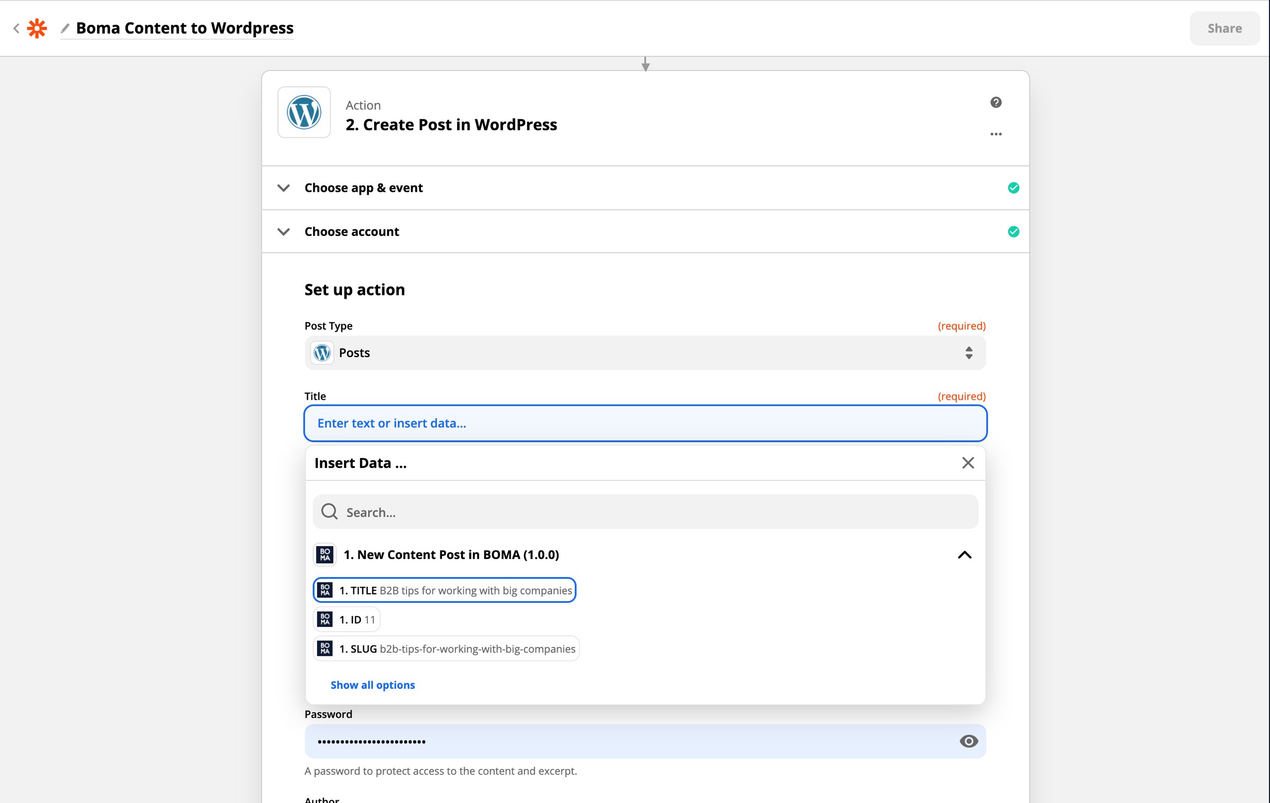Open the Zapier home logo
The height and width of the screenshot is (803, 1270).
(37, 28)
